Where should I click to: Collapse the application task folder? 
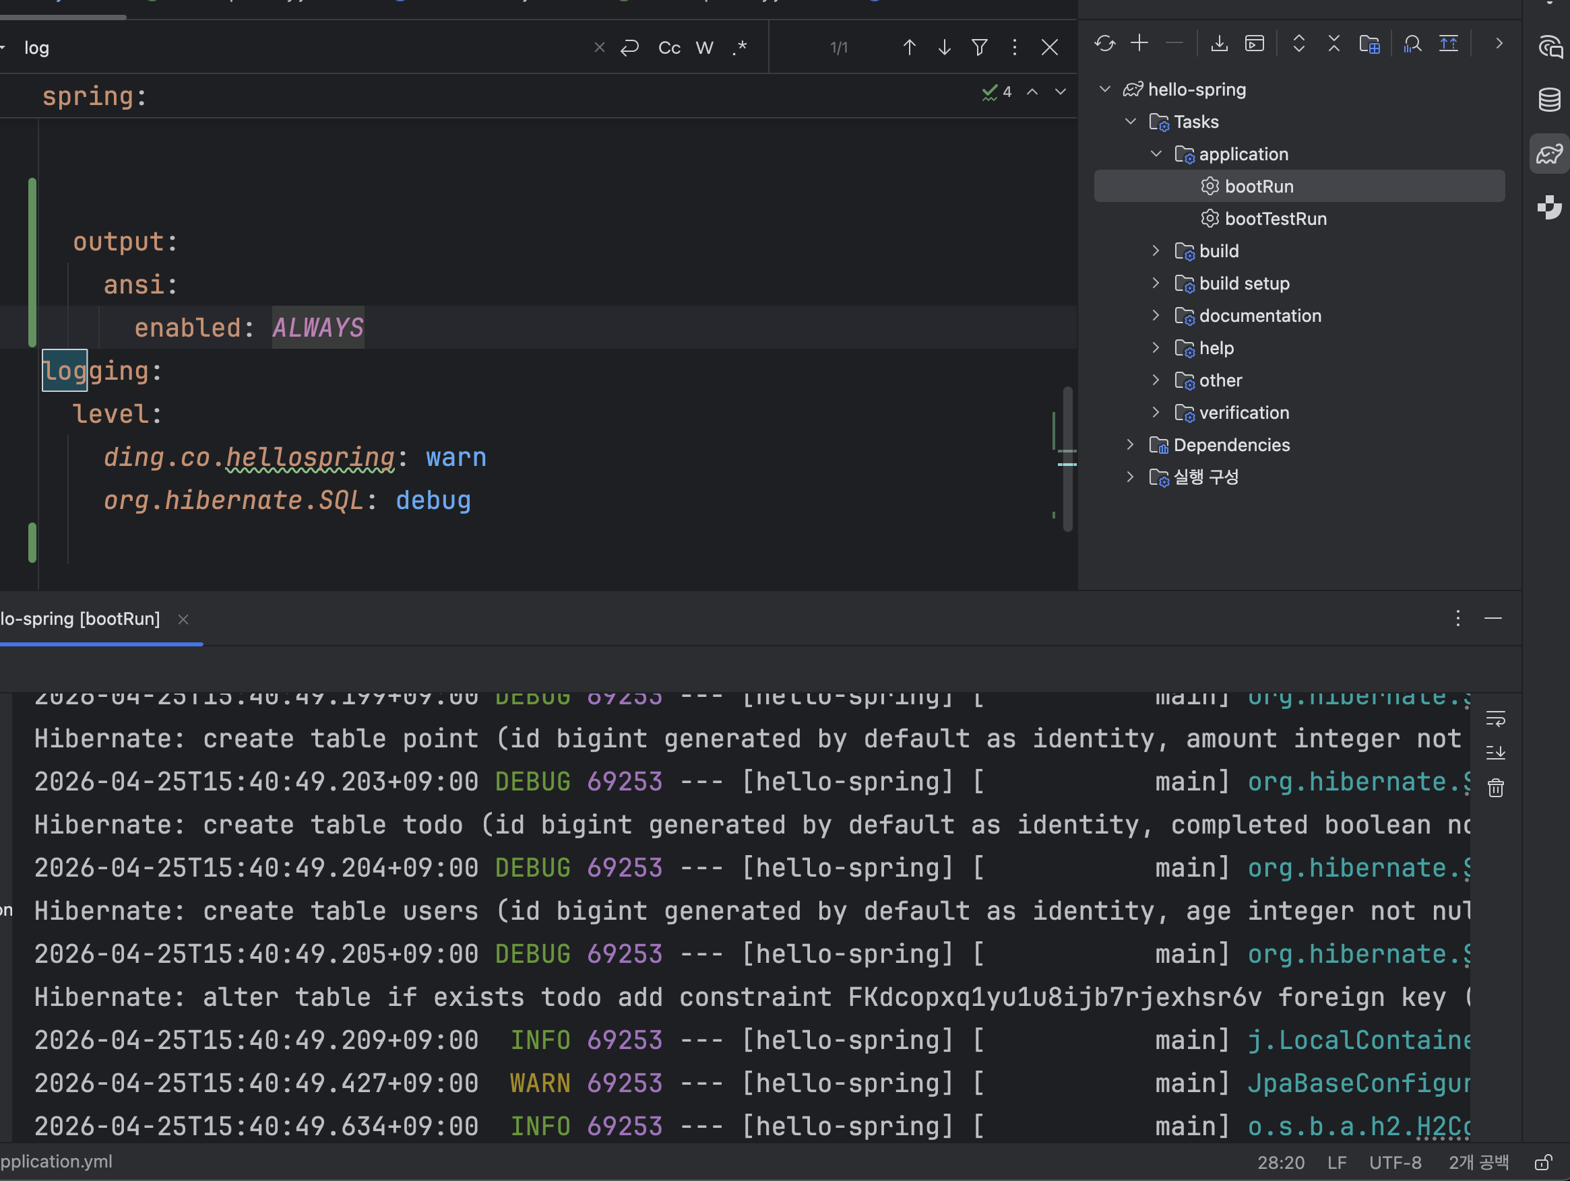point(1156,154)
